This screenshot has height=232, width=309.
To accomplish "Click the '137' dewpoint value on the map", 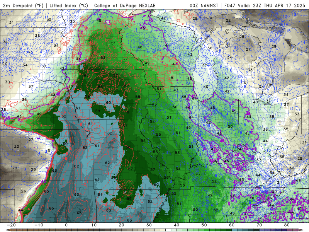I will coord(43,66).
